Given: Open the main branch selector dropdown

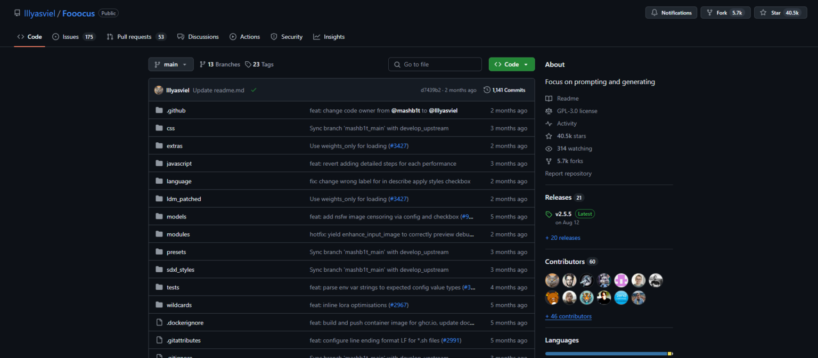Looking at the screenshot, I should 170,64.
